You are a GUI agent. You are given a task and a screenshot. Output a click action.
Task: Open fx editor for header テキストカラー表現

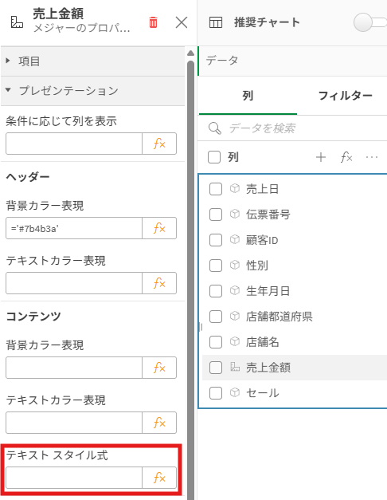tap(159, 283)
